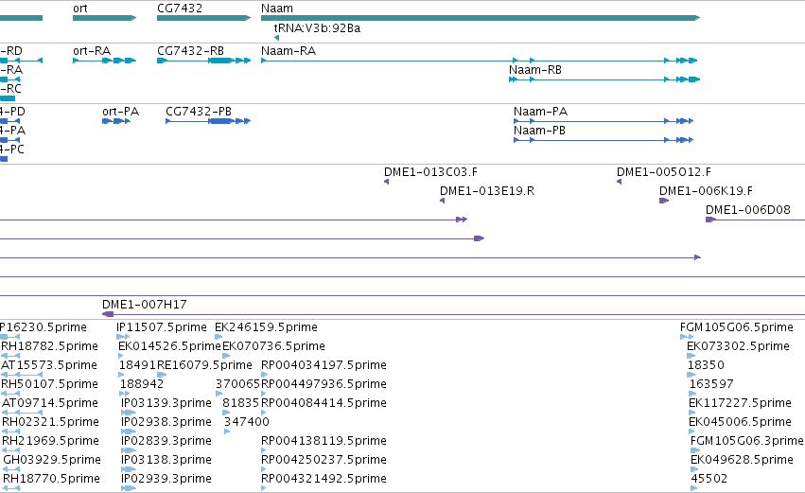
Task: Click EST RP004034197.5prime
Action: coord(324,365)
